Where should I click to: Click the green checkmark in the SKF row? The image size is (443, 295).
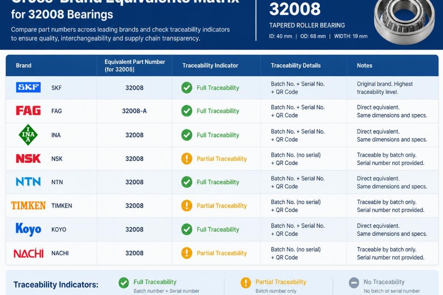click(x=187, y=88)
